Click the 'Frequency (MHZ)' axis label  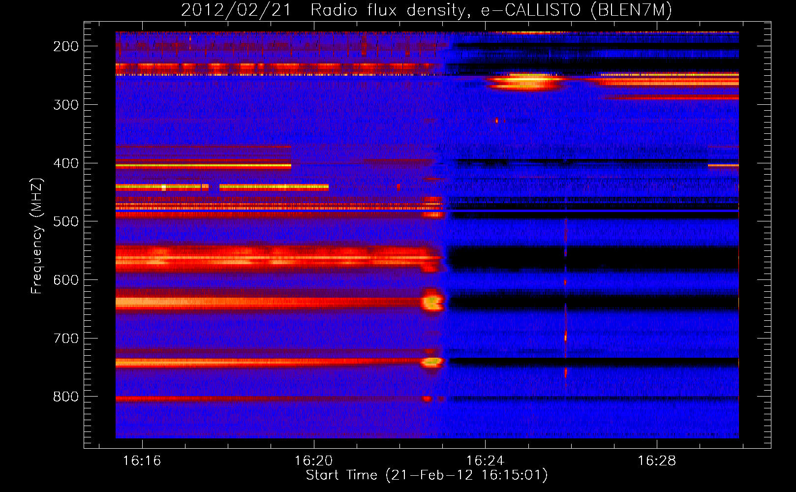(x=37, y=236)
